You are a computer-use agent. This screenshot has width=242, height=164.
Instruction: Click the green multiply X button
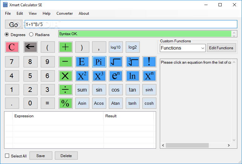click(66, 76)
